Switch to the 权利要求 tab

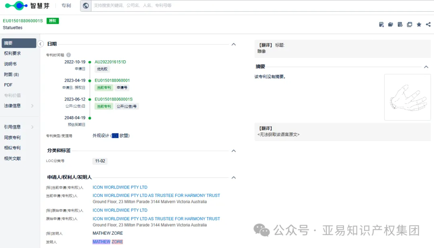point(12,53)
